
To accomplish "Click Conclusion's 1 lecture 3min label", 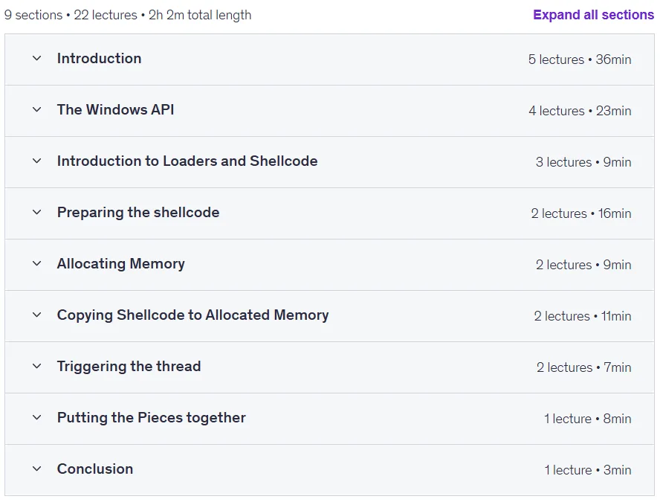I will pos(588,470).
